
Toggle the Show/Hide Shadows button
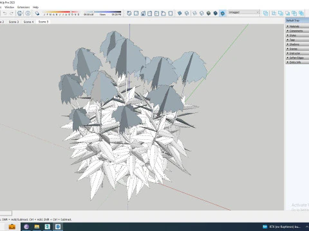[37, 13]
